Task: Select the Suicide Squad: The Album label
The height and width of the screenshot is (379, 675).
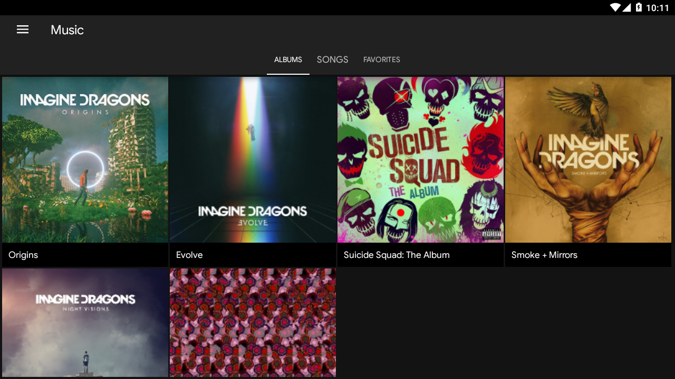Action: pos(397,255)
